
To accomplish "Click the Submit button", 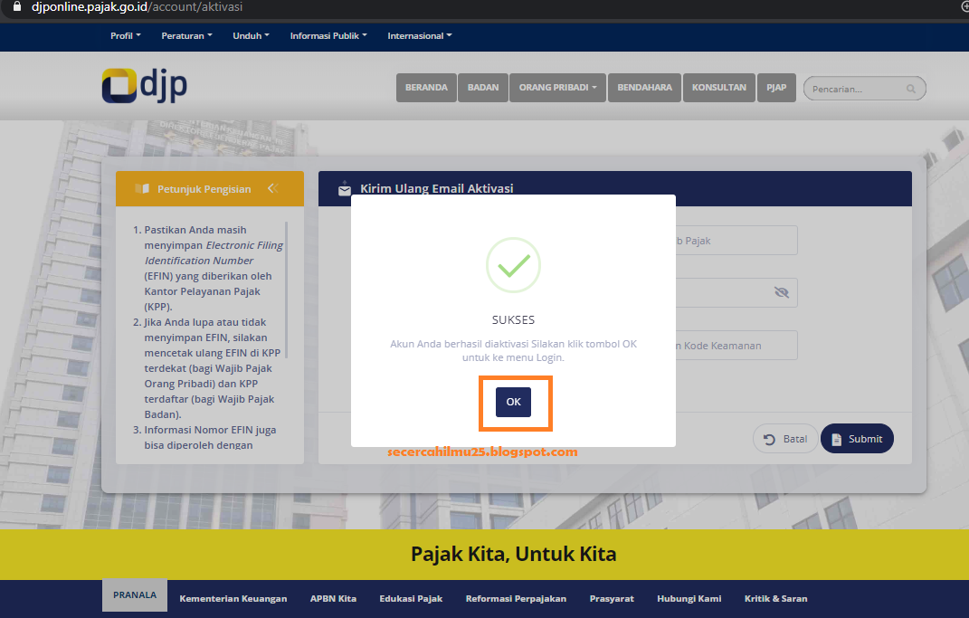I will pyautogui.click(x=857, y=439).
